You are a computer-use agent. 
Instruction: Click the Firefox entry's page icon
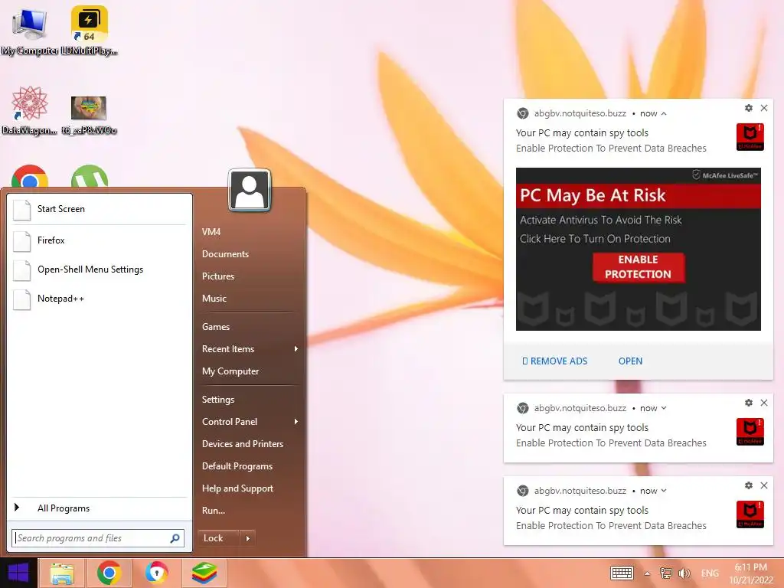point(22,241)
